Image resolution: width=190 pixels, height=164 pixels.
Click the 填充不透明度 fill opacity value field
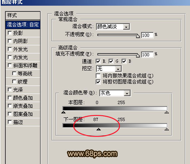(147, 55)
